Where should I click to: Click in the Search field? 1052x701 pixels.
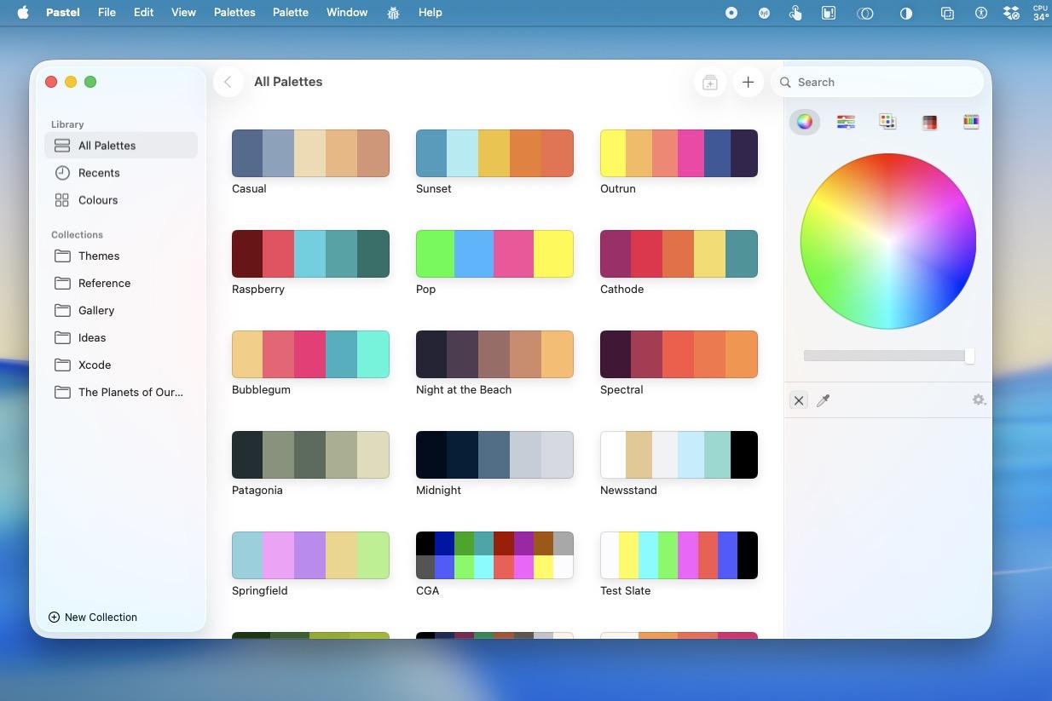pyautogui.click(x=877, y=83)
